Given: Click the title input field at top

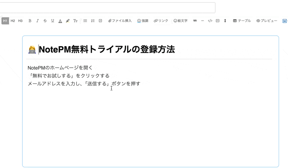Looking at the screenshot, I should (x=107, y=8).
